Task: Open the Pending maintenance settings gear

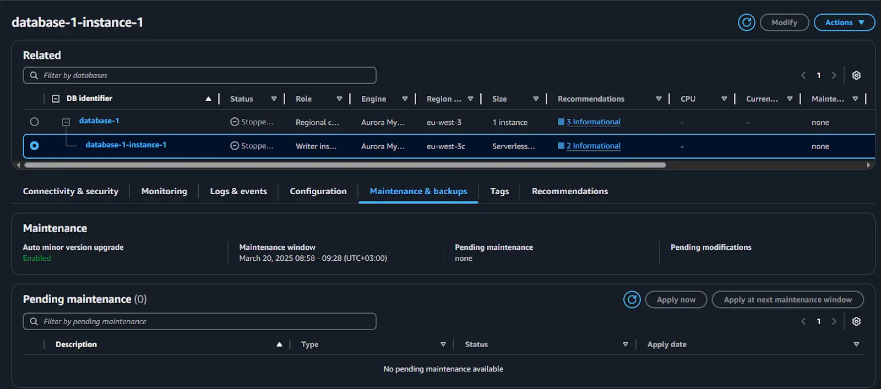Action: (856, 321)
